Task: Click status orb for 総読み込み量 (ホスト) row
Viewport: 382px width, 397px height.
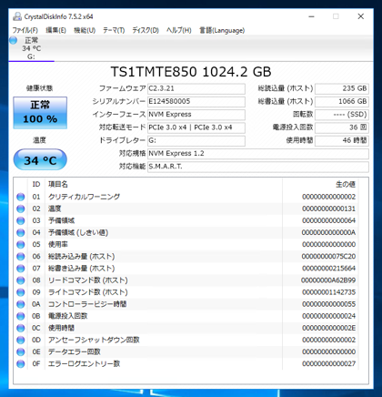Action: [21, 257]
